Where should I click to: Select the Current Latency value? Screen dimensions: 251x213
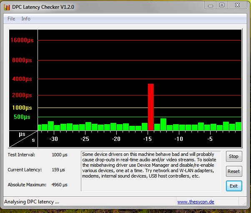[x=58, y=170]
